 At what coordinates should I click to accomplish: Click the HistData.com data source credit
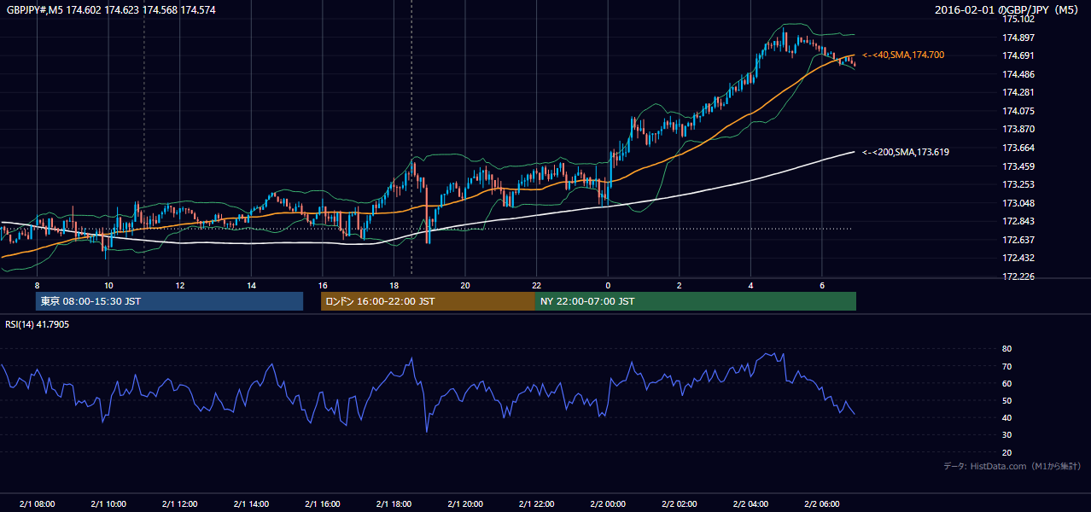[x=1012, y=466]
